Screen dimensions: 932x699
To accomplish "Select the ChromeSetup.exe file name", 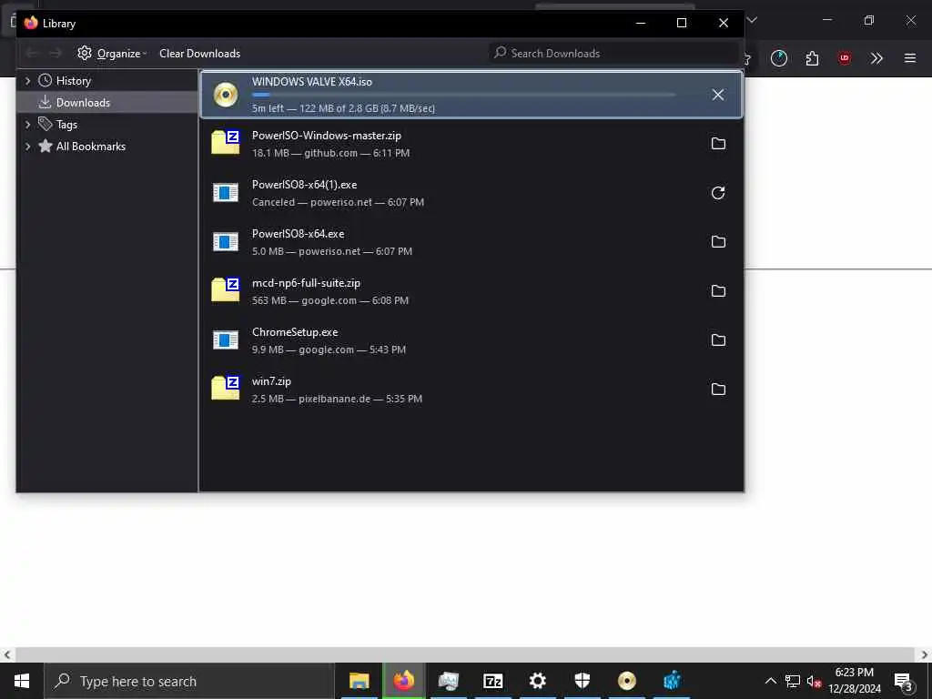I will click(295, 332).
